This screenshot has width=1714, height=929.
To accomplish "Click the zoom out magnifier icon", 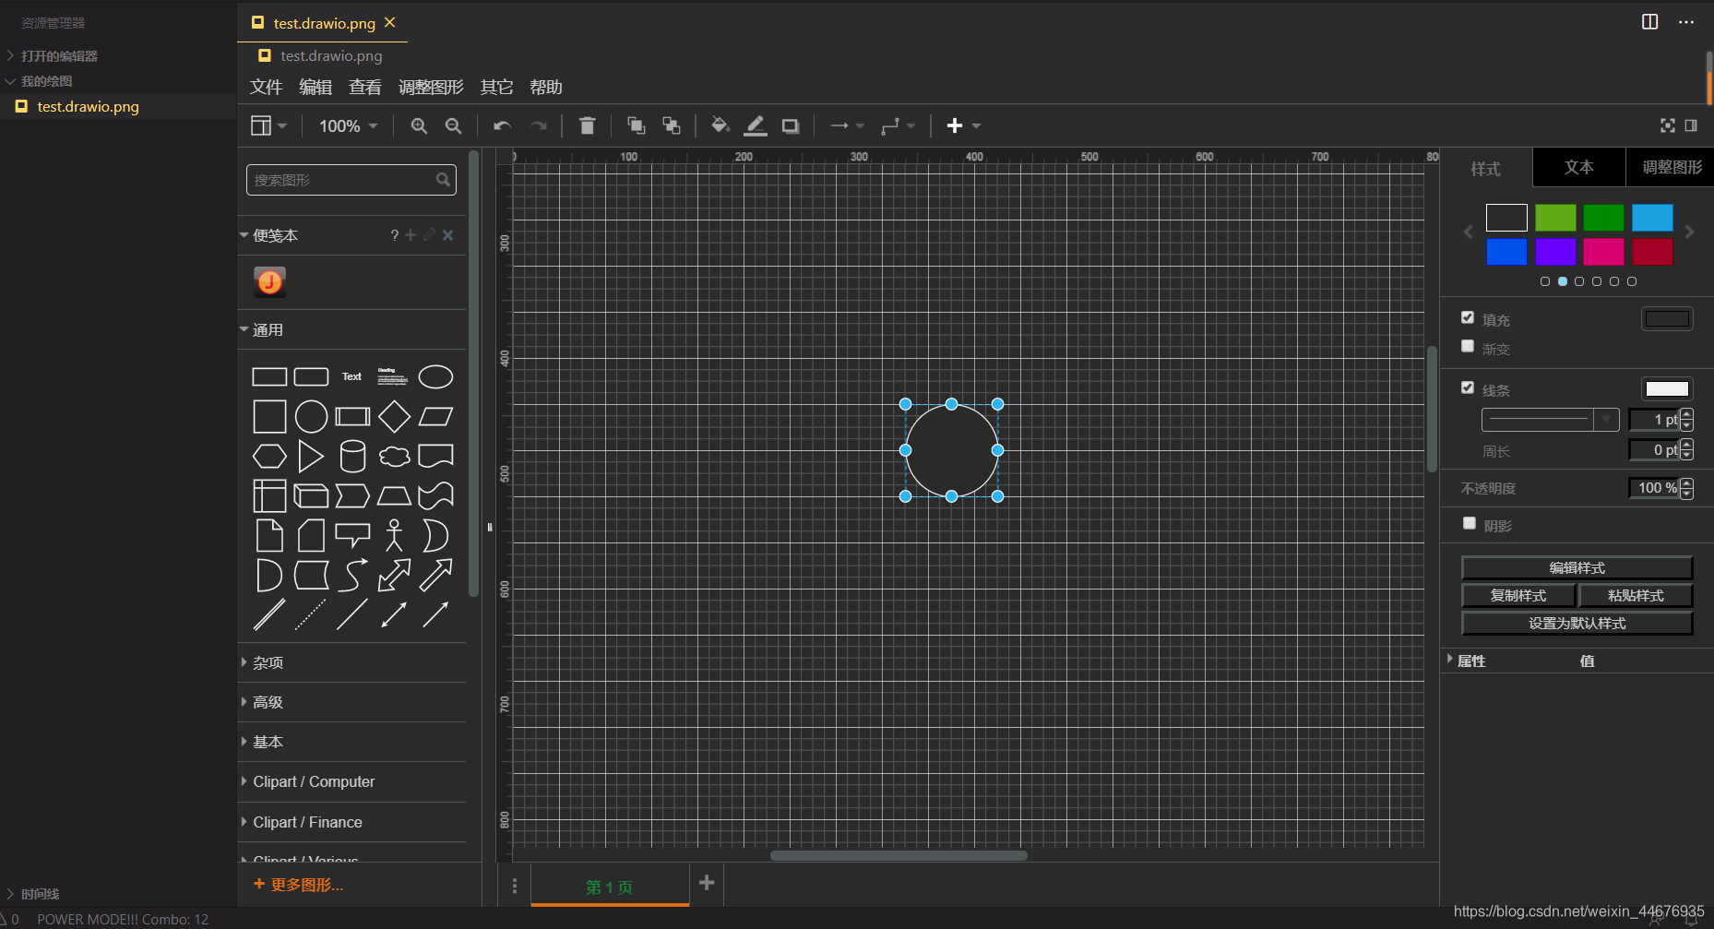I will click(453, 126).
